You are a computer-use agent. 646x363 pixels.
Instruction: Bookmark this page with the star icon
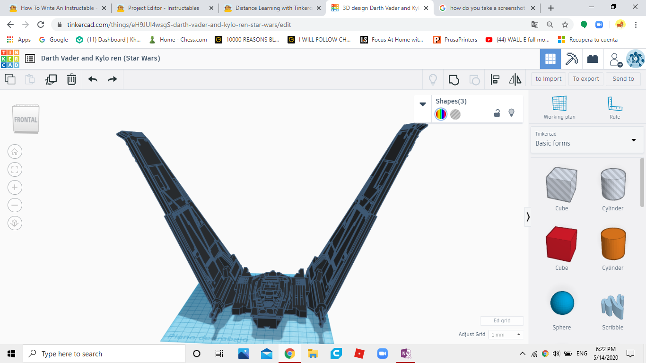pyautogui.click(x=565, y=25)
